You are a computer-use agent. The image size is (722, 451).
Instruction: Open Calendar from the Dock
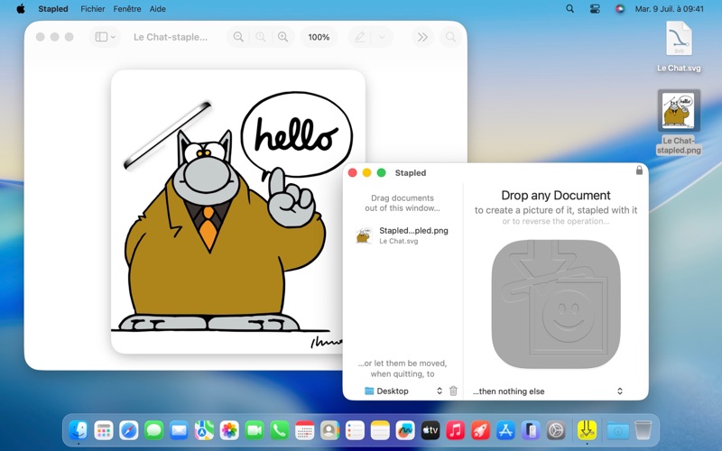304,431
